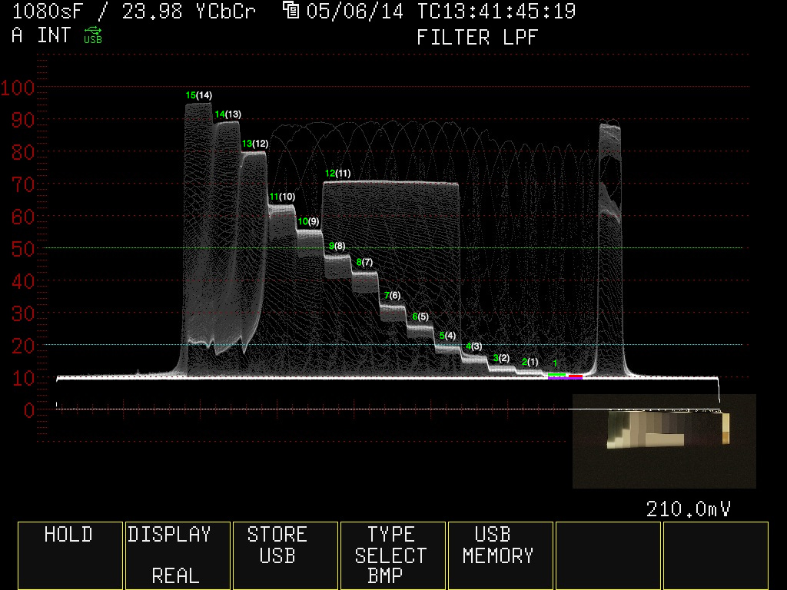Screen dimensions: 787x590
Task: Click the date 05/06/14
Action: point(355,11)
